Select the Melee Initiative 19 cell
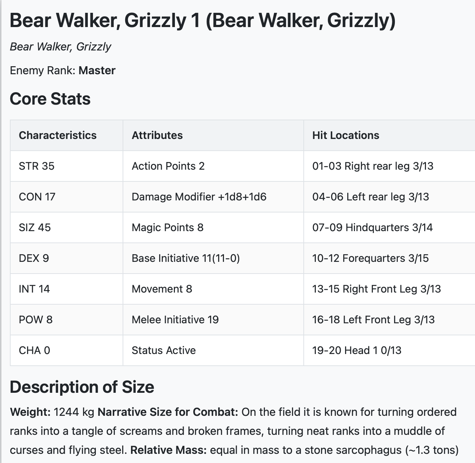 pos(175,320)
